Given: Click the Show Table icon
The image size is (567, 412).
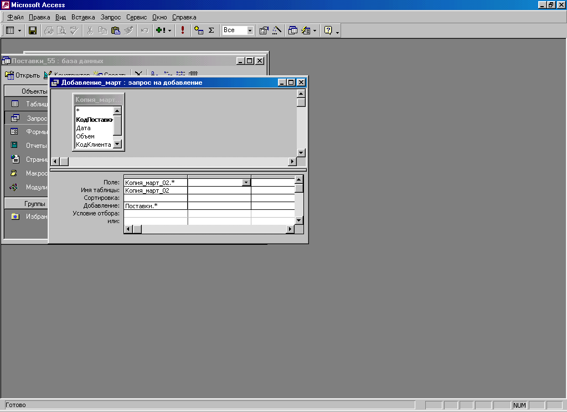Looking at the screenshot, I should click(x=199, y=30).
